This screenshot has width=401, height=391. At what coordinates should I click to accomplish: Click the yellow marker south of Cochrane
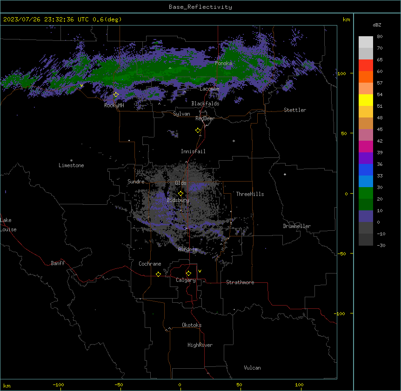[x=158, y=274]
